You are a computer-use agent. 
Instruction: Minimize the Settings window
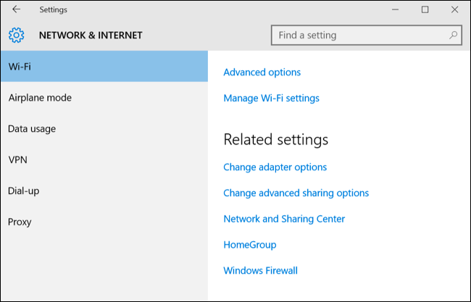(x=396, y=9)
